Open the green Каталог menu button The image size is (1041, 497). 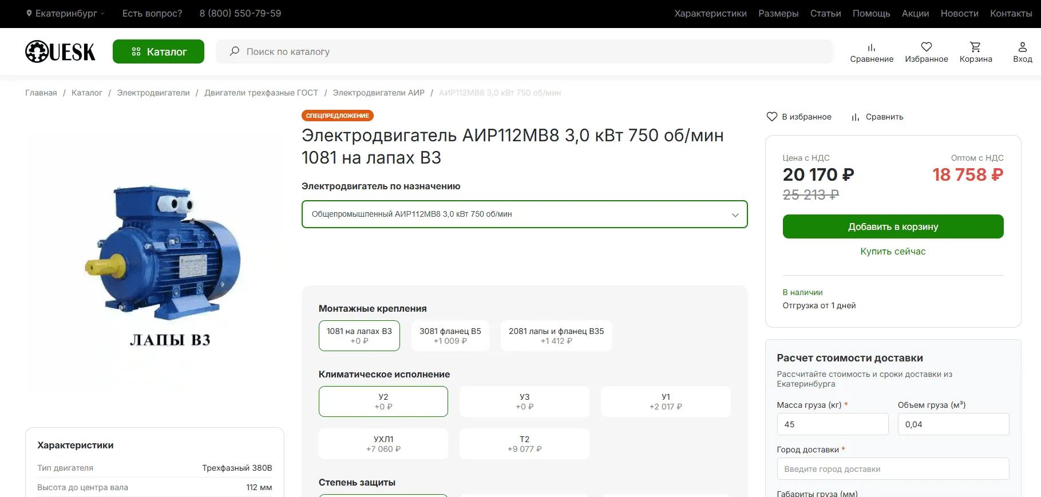click(x=159, y=51)
